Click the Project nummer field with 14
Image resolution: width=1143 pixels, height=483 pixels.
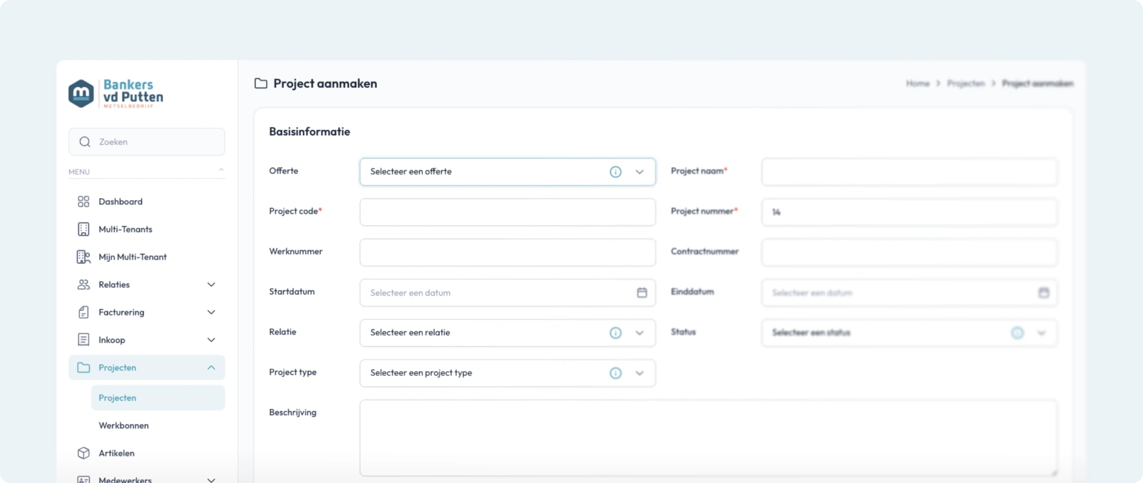(x=909, y=212)
